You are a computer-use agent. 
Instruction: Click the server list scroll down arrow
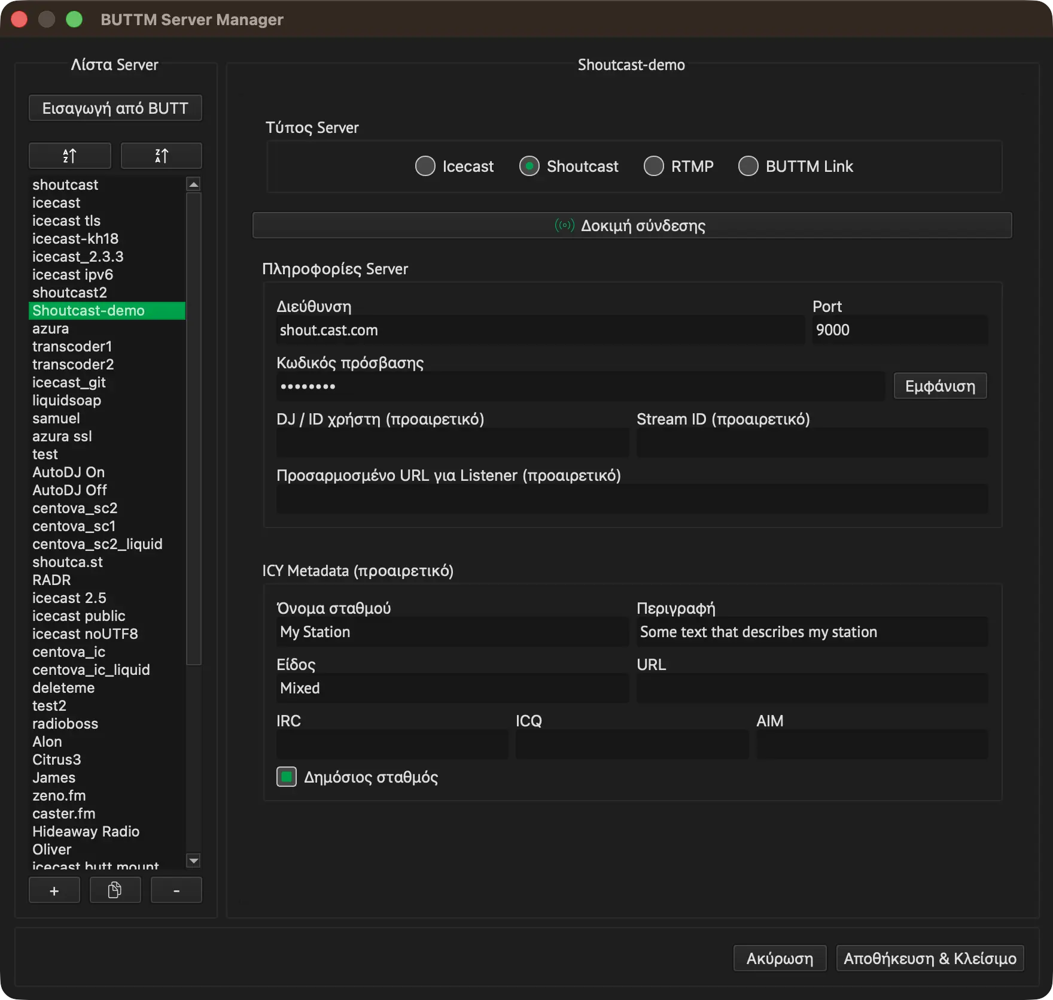point(193,861)
